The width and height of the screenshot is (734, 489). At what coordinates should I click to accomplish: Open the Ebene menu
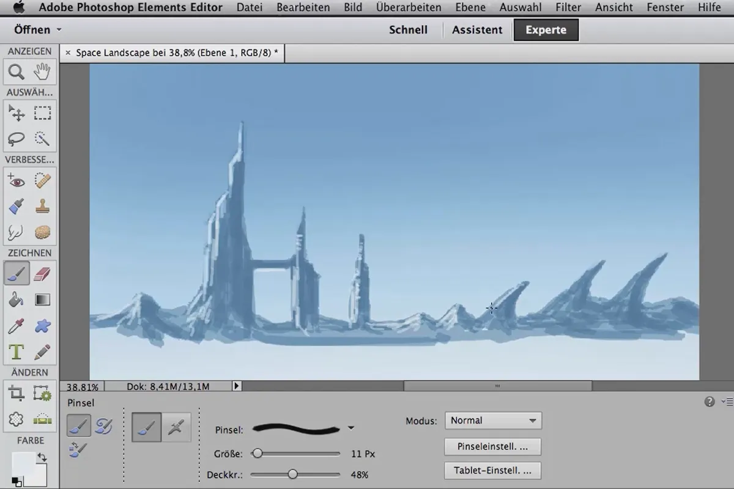pyautogui.click(x=470, y=8)
